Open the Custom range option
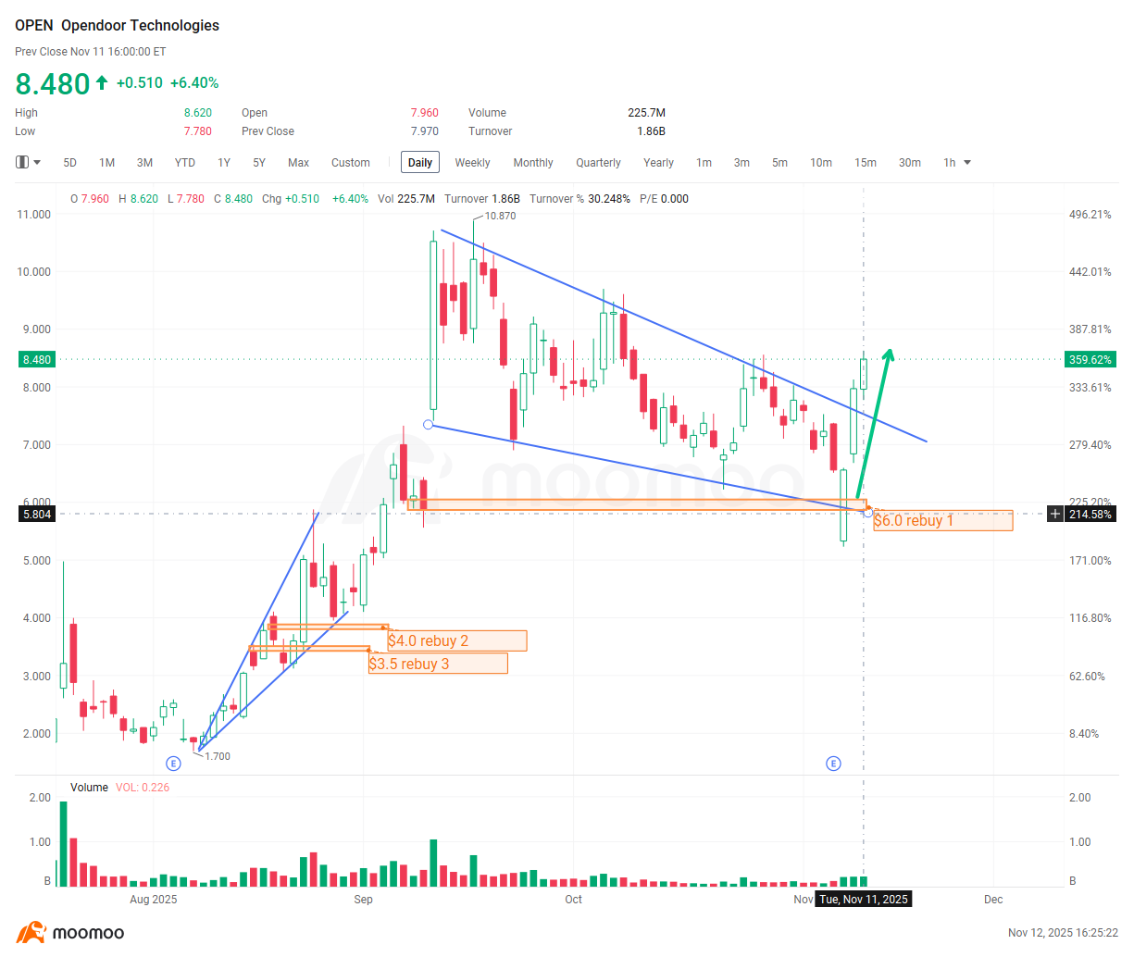 tap(351, 163)
